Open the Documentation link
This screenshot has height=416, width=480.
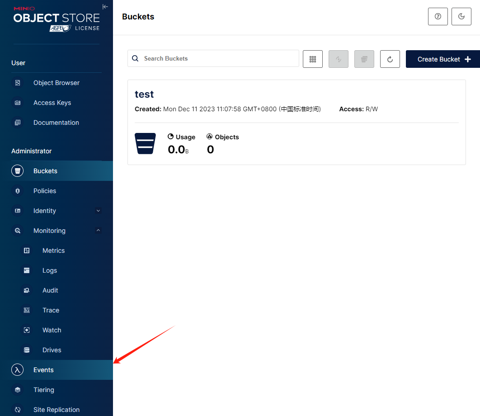pos(56,123)
